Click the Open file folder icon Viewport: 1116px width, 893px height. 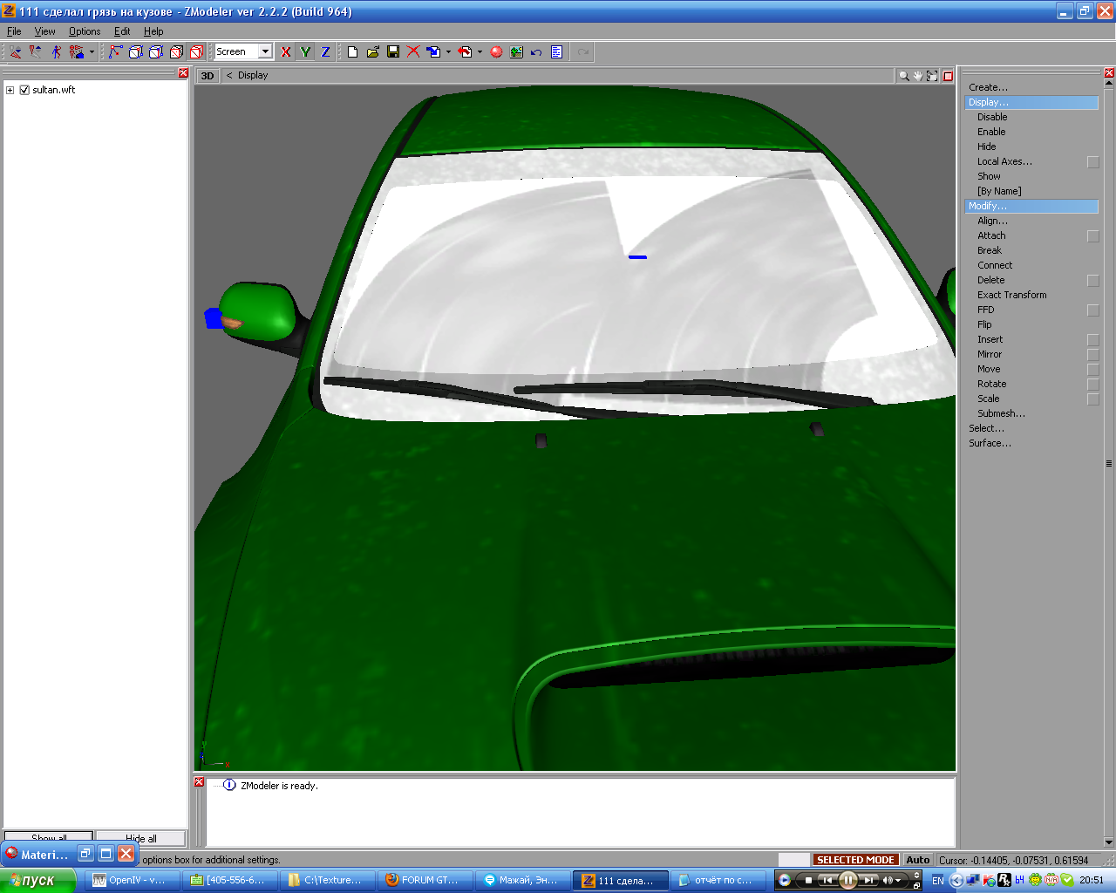pyautogui.click(x=373, y=52)
